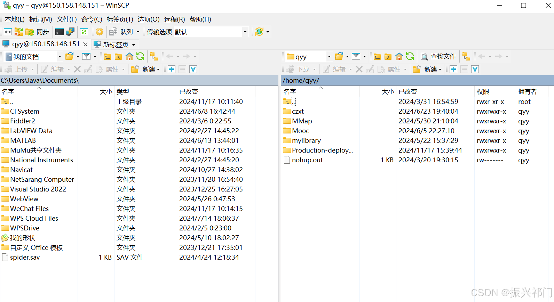The image size is (554, 302).
Task: Click the 查找文件 find files button
Action: [x=438, y=56]
